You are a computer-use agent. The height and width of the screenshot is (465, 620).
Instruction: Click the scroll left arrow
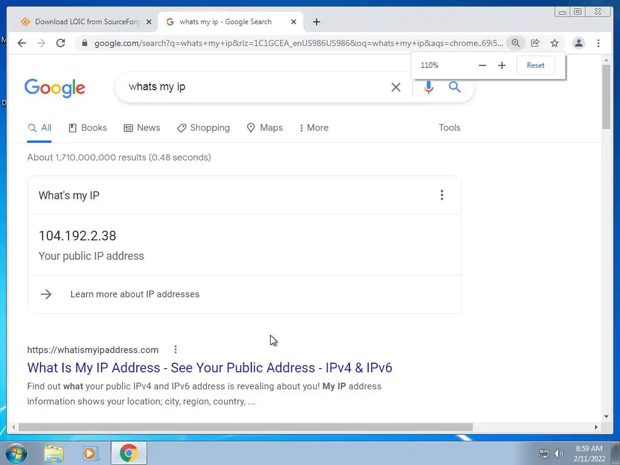(13, 427)
